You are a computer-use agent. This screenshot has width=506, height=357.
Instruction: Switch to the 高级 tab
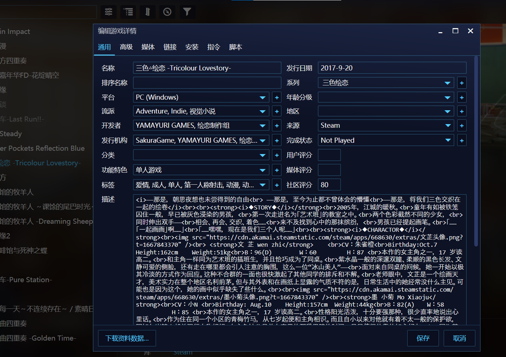pyautogui.click(x=126, y=47)
